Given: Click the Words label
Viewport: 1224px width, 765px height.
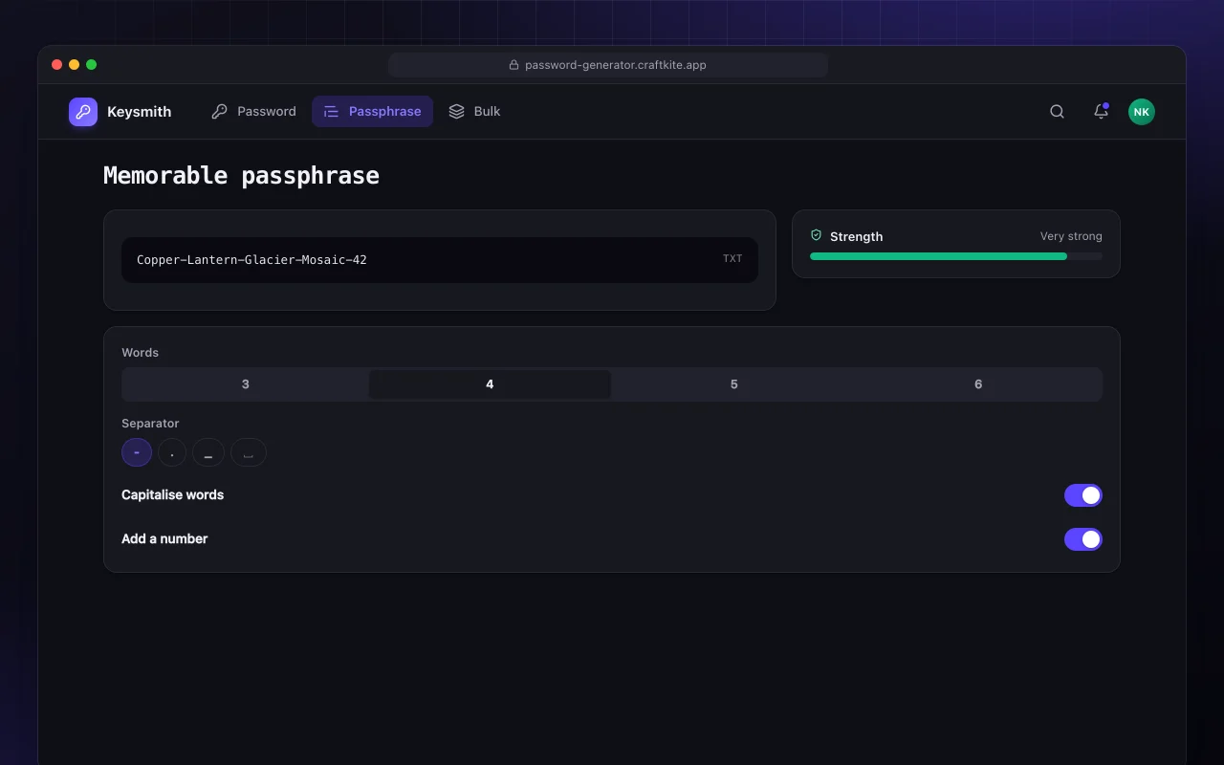Looking at the screenshot, I should tap(140, 353).
